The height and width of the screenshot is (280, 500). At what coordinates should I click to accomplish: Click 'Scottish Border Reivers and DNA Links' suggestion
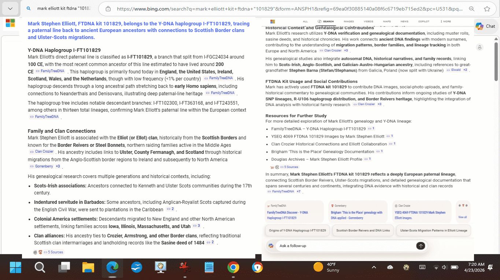tap(363, 230)
